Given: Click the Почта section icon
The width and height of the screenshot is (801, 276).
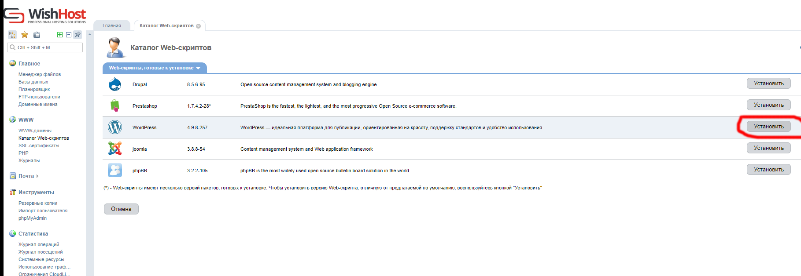Looking at the screenshot, I should [x=13, y=176].
